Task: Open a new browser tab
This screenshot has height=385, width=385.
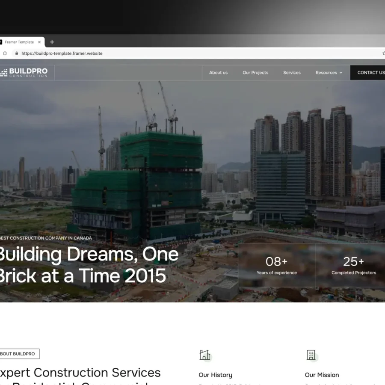Action: pos(52,42)
